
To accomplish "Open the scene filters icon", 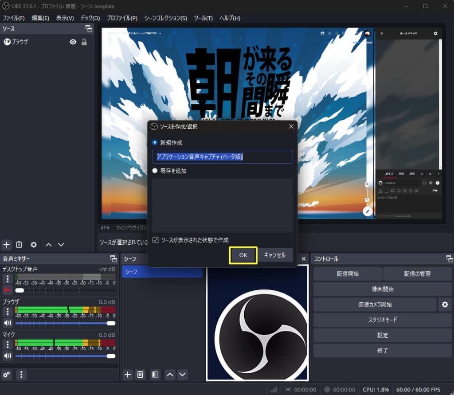I will coord(155,375).
